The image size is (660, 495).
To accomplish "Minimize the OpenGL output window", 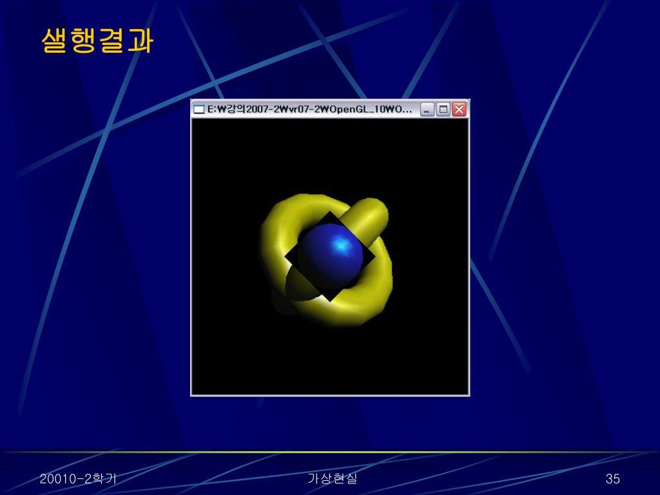I will [427, 110].
